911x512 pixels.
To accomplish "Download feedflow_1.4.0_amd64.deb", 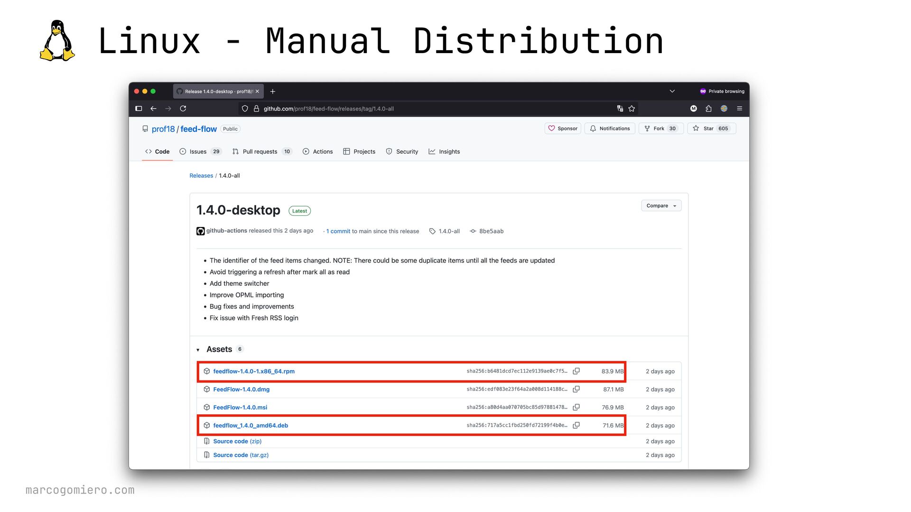I will coord(251,425).
